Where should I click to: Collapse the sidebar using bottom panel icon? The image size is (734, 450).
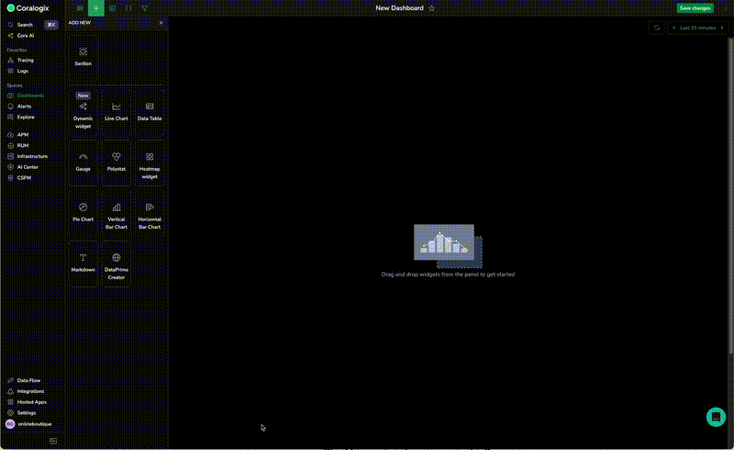pos(53,441)
